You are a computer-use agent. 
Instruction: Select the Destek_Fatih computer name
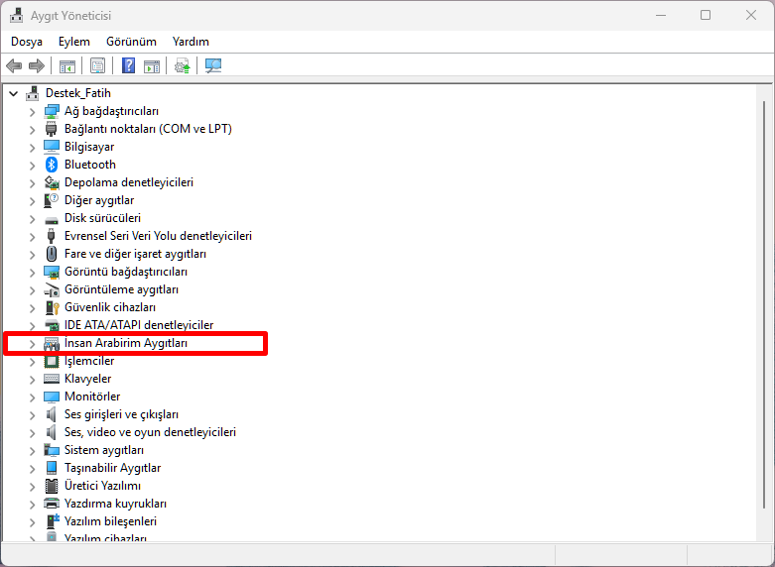click(x=78, y=93)
